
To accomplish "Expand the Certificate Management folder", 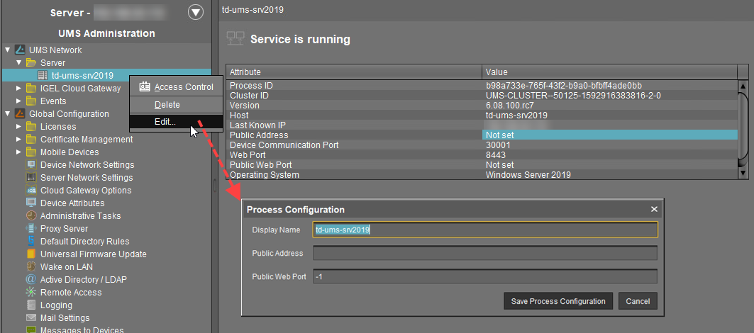I will coord(19,140).
